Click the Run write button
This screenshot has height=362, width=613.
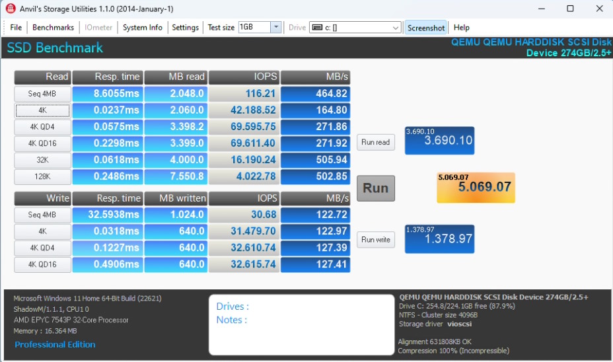(376, 240)
